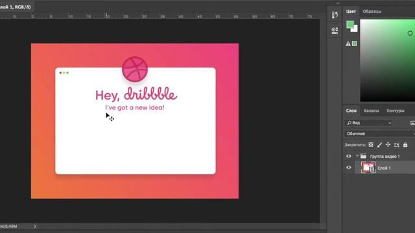The width and height of the screenshot is (415, 233).
Task: Collapse panels with the double-arrow icon
Action: pos(338,3)
